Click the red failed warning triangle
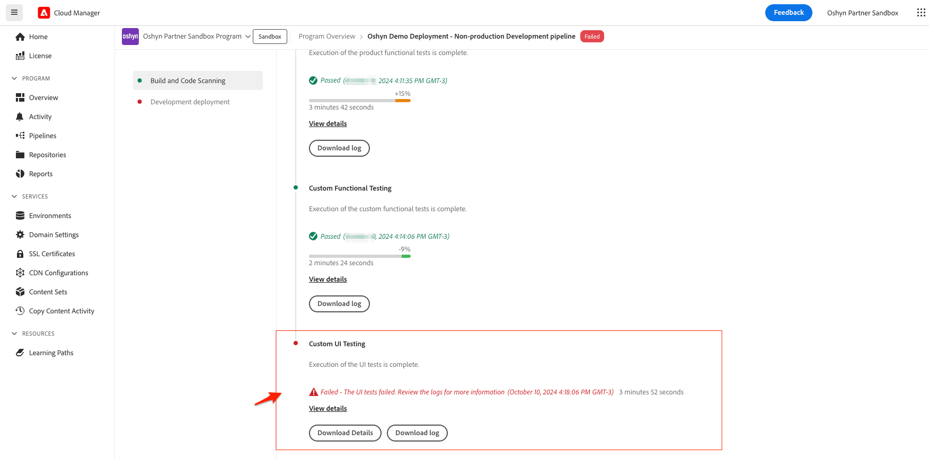 point(313,392)
